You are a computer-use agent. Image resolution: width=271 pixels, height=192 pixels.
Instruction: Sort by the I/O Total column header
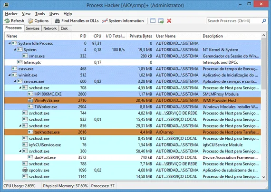(x=115, y=36)
